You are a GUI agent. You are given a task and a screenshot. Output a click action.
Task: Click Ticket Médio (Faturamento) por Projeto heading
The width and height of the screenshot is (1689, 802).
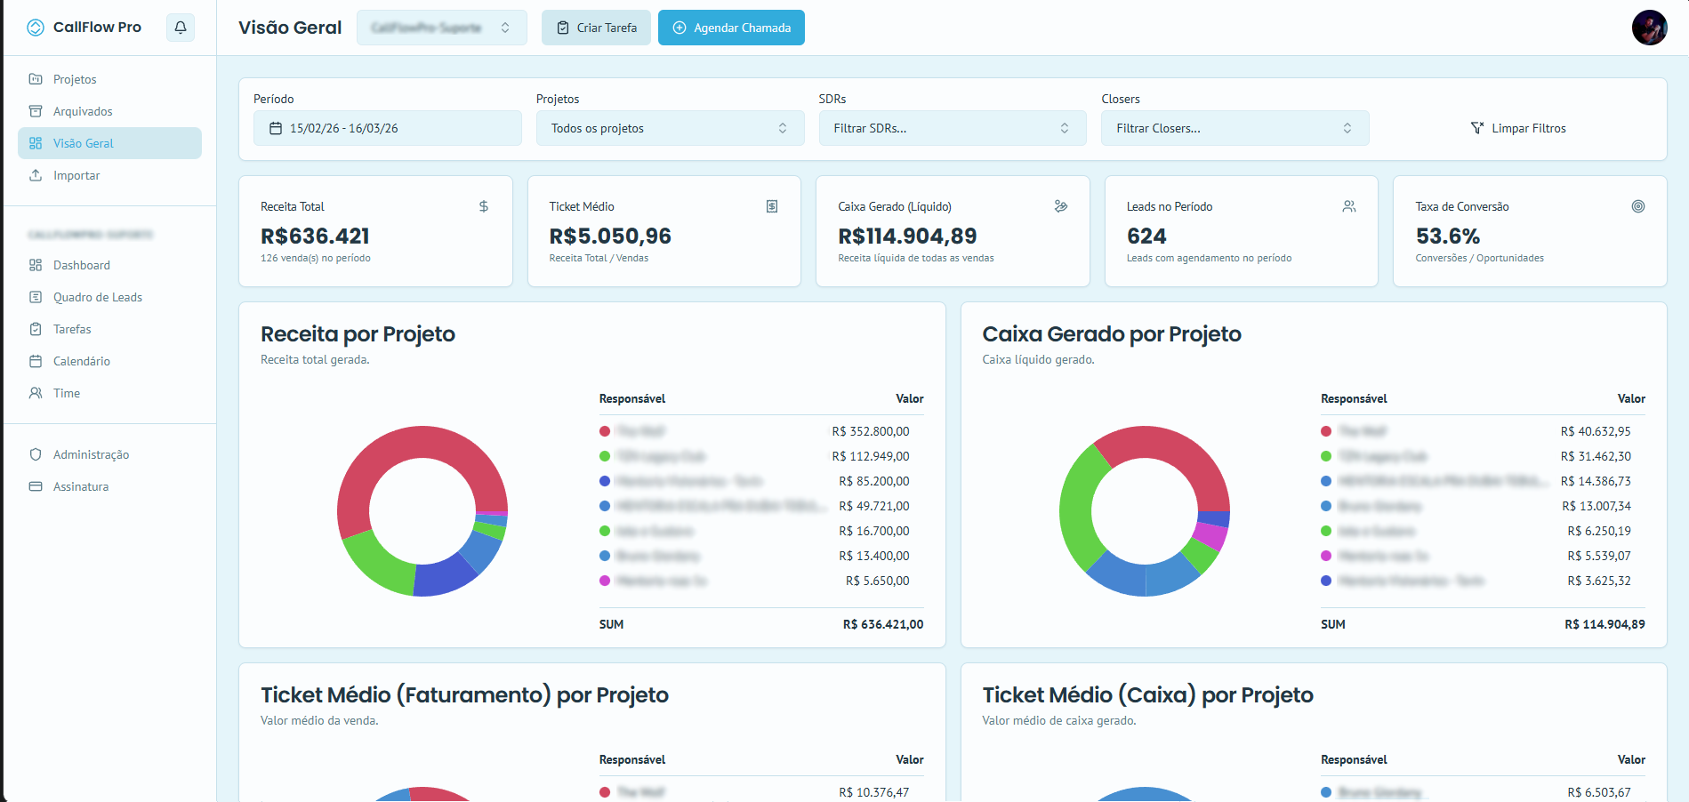(464, 695)
